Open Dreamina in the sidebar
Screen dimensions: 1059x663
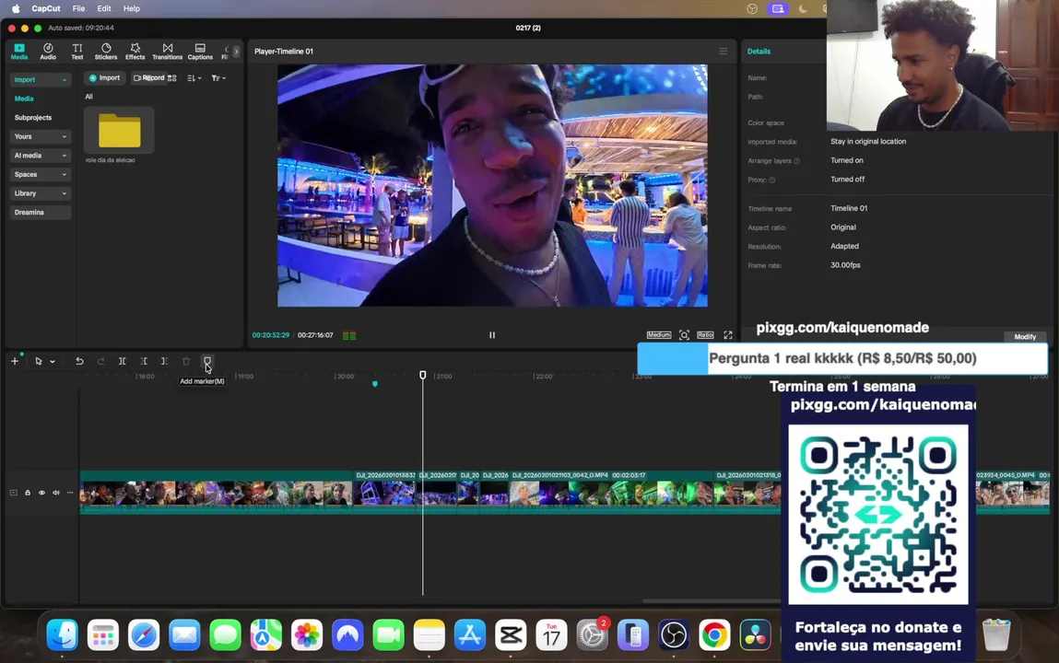coord(41,212)
